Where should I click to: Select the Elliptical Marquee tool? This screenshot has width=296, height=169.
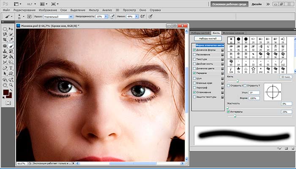point(5,29)
